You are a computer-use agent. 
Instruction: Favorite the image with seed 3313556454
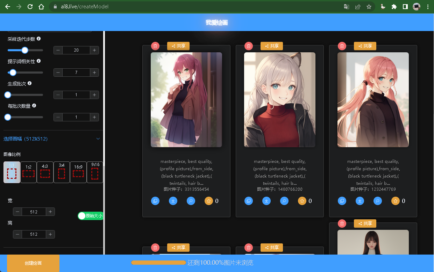tap(209, 201)
